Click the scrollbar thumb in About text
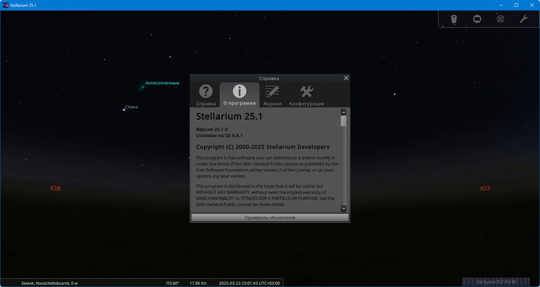The image size is (540, 287). coord(344,121)
